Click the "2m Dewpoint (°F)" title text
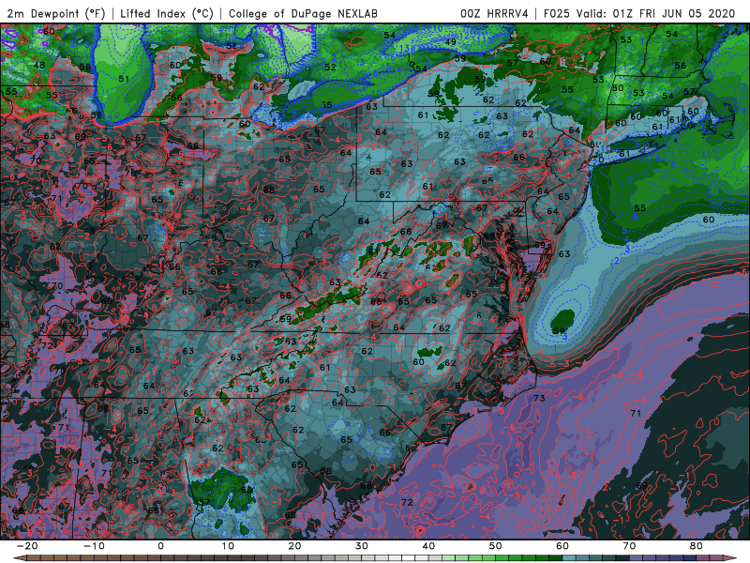750x563 pixels. coord(55,14)
